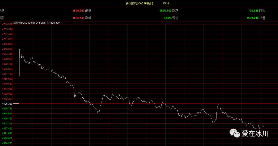Click the 涨幅 label
Screen dimensions: 278x146
point(88,18)
